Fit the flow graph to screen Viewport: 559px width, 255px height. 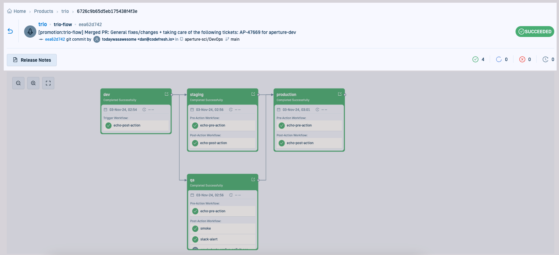[x=48, y=83]
